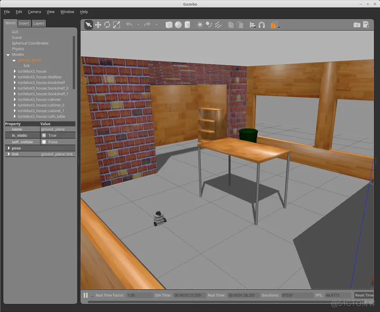Click the undo arrow icon
Image resolution: width=380 pixels, height=312 pixels.
click(129, 25)
